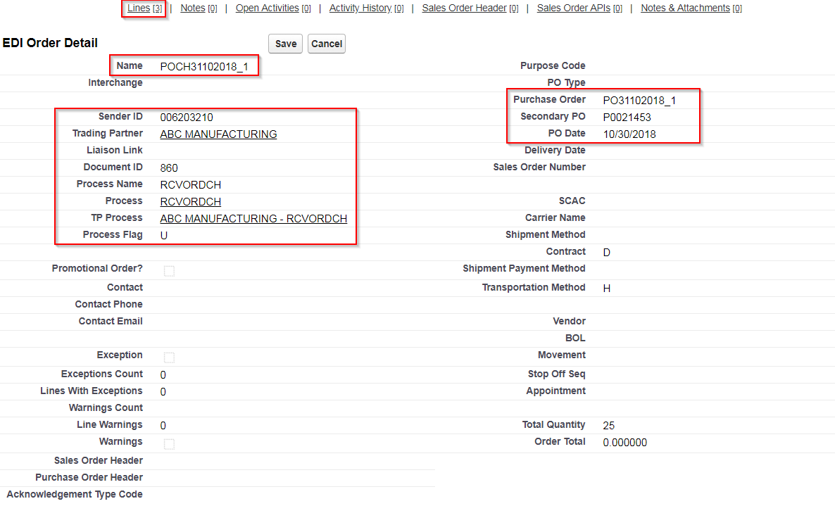Click the Sender ID value 006203210
Viewport: 835px width, 506px height.
(187, 118)
